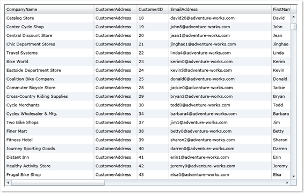
Task: Click the todd0@adventure-works.com email cell
Action: click(220, 105)
